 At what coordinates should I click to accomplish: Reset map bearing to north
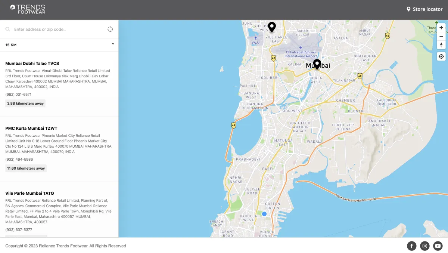pyautogui.click(x=441, y=45)
